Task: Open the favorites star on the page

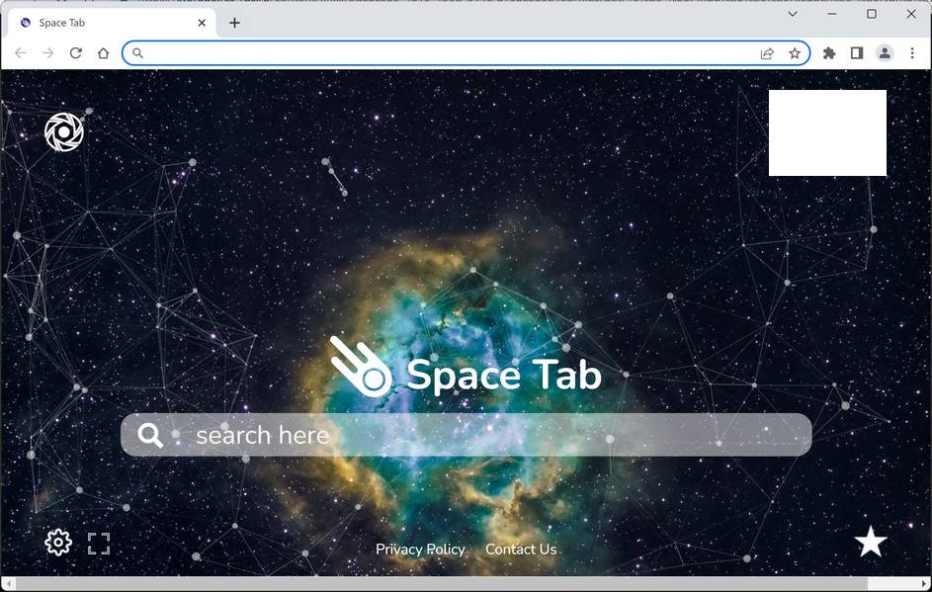Action: (x=871, y=542)
